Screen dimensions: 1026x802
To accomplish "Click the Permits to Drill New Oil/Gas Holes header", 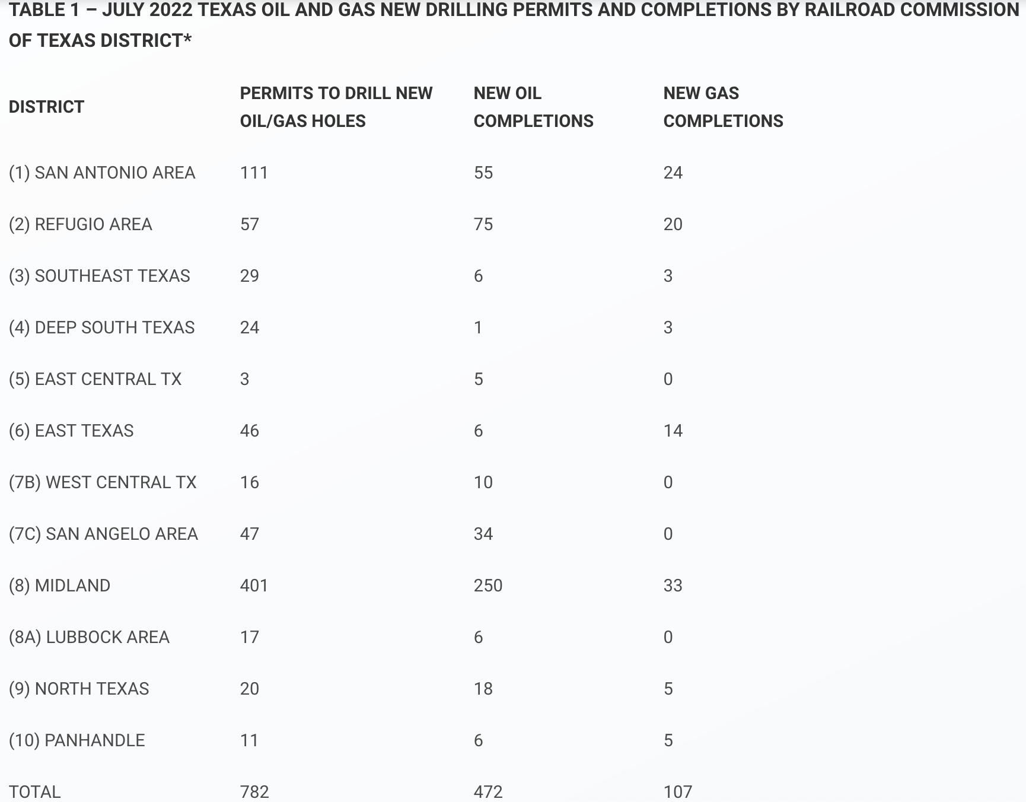I will coord(336,107).
